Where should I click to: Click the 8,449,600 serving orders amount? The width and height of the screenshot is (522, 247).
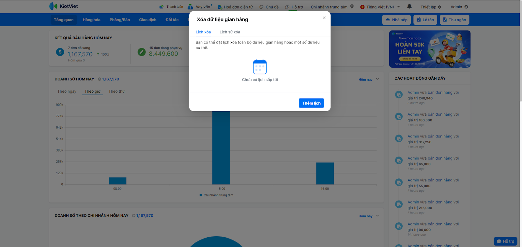[163, 54]
